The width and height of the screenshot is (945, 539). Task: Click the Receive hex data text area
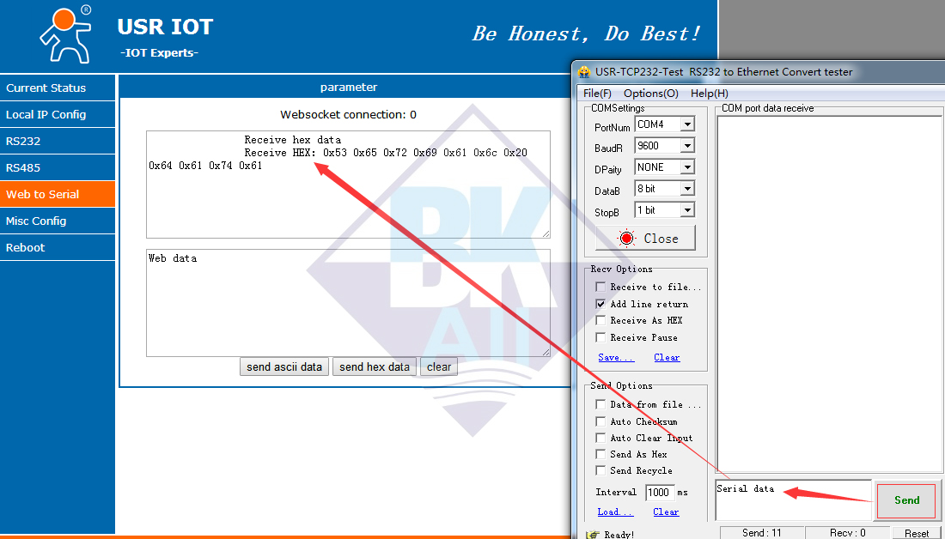348,185
